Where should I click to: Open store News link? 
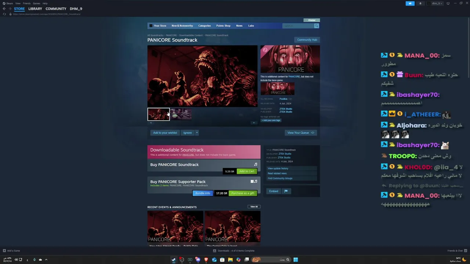click(x=239, y=26)
